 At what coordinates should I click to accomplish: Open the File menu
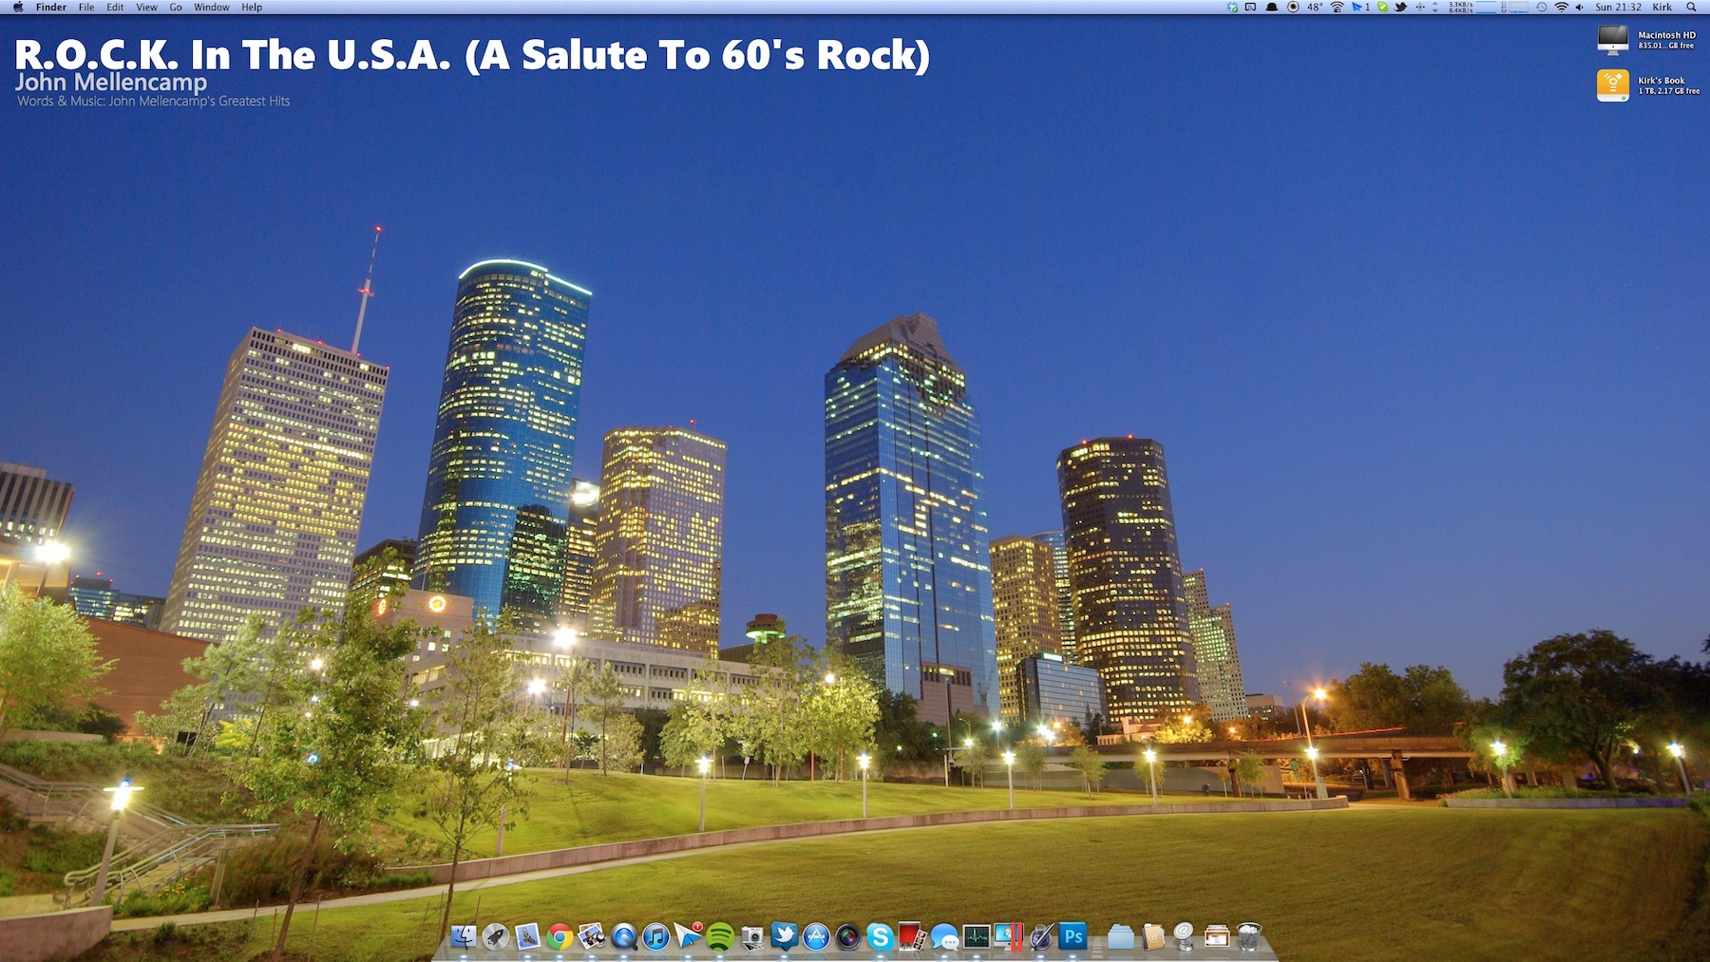(86, 7)
